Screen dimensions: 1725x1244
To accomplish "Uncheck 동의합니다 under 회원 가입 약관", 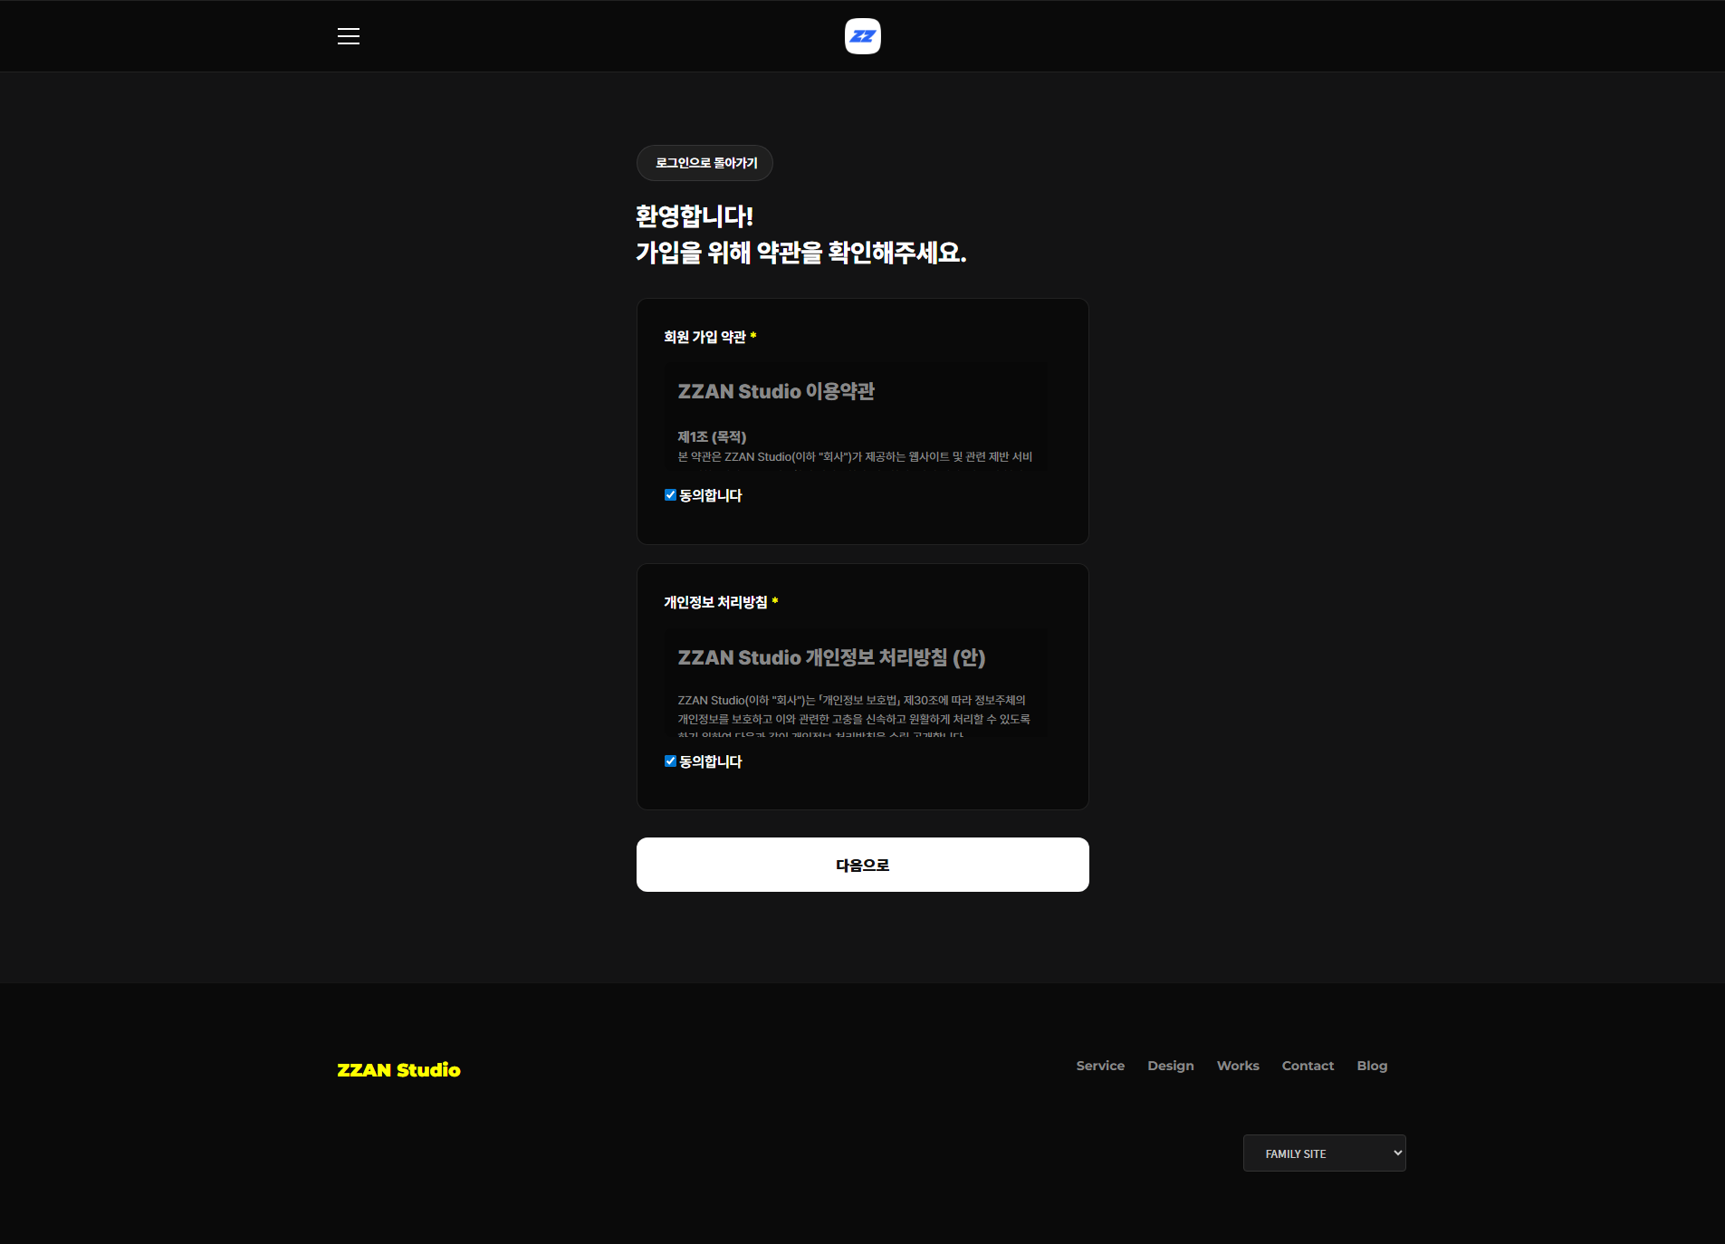I will click(x=670, y=495).
